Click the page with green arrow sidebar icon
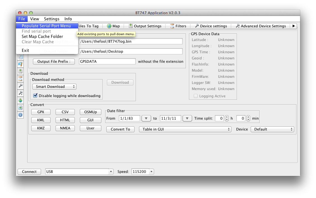 tap(20, 108)
